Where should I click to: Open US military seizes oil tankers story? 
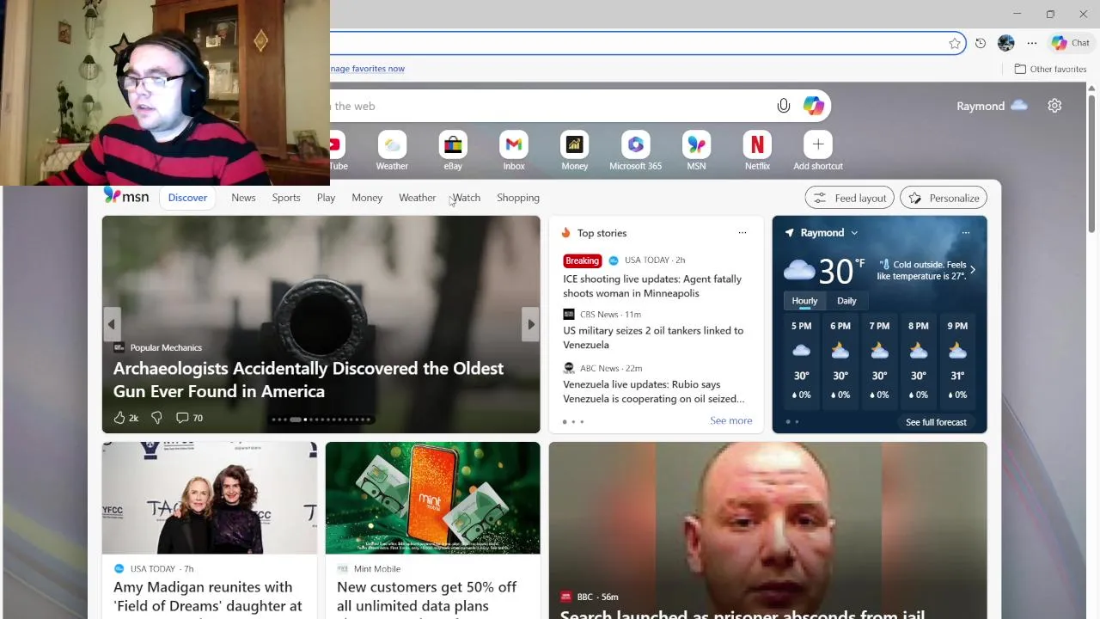(653, 337)
